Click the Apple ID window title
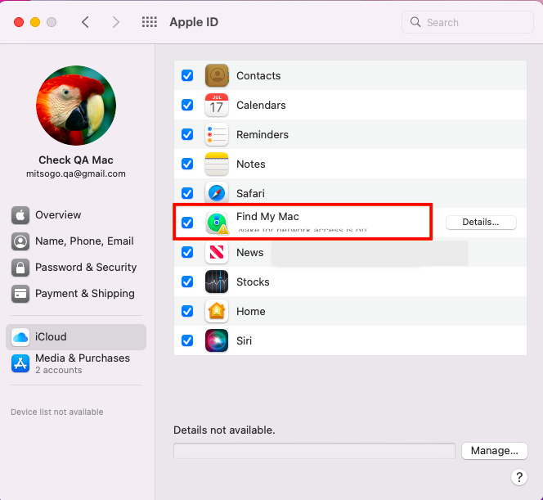This screenshot has width=543, height=500. [194, 22]
